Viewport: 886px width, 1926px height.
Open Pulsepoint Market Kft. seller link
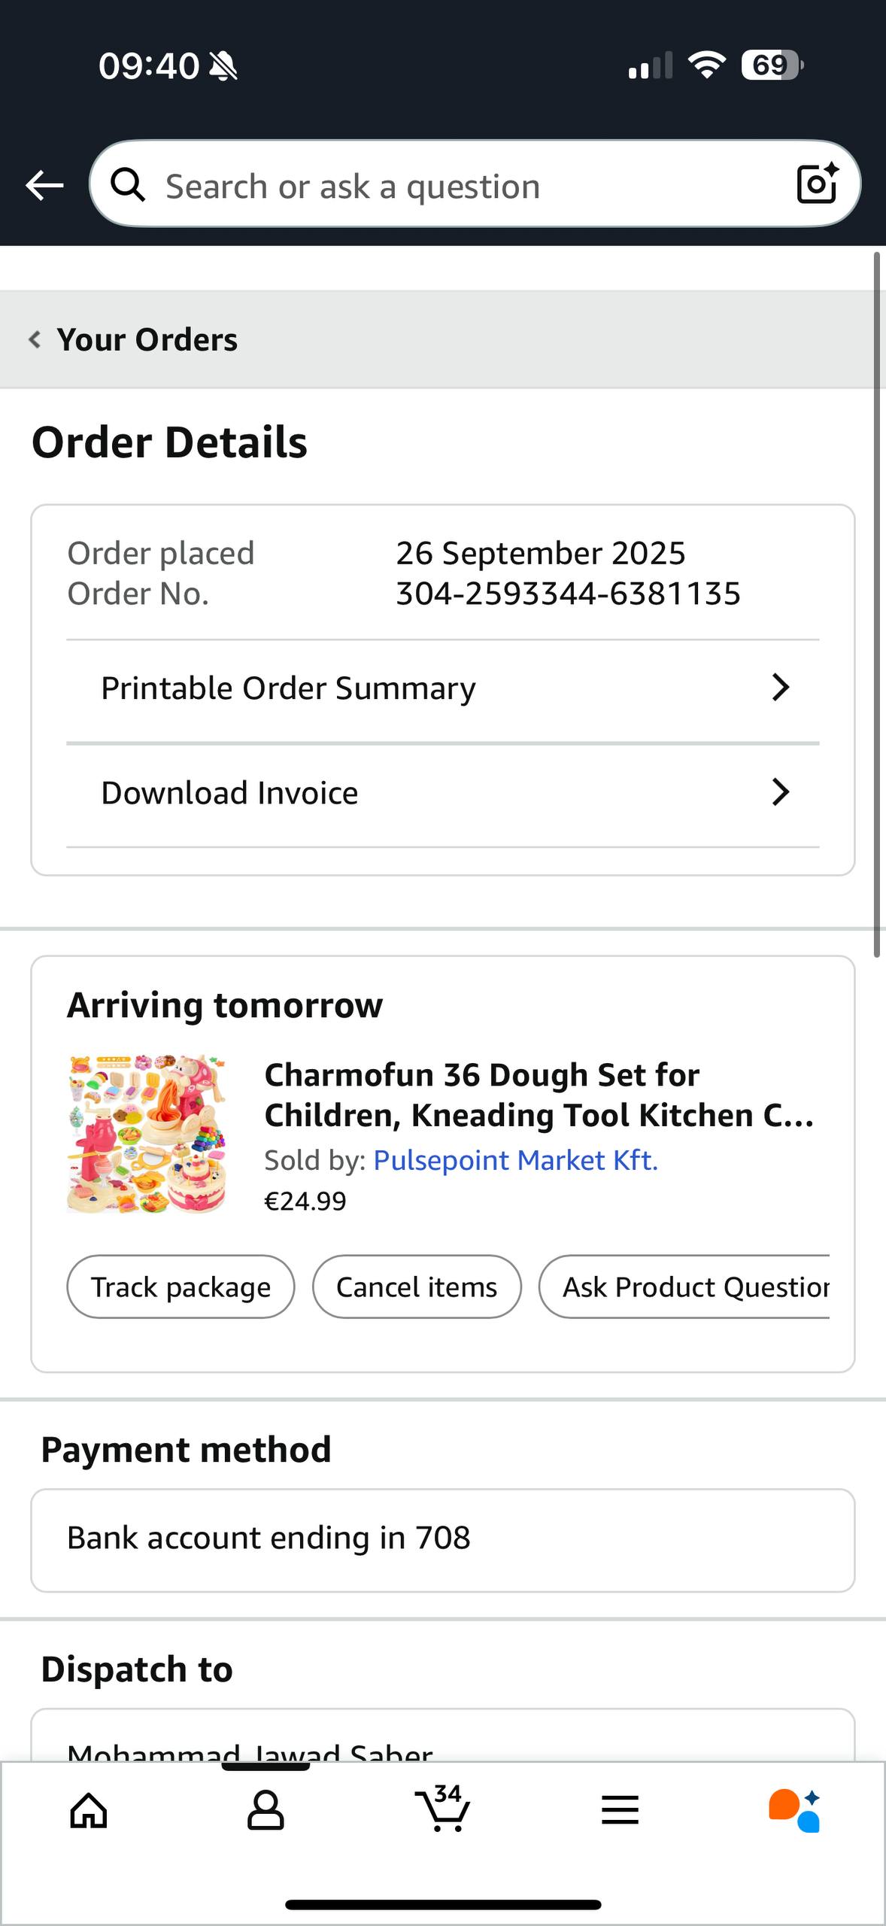point(515,1160)
